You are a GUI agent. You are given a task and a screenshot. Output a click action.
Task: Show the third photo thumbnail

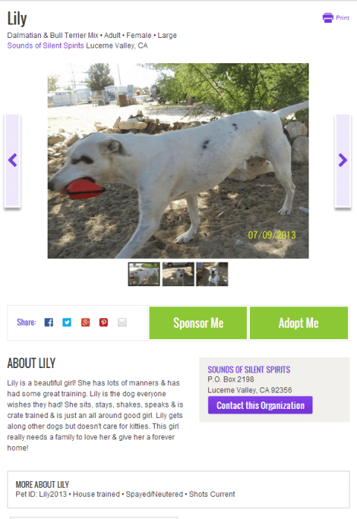point(212,274)
